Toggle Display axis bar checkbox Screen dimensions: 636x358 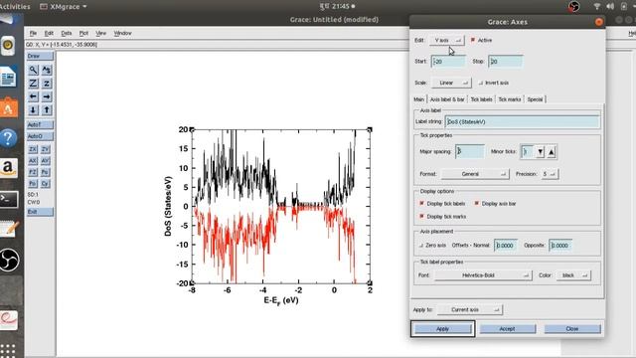pos(477,203)
